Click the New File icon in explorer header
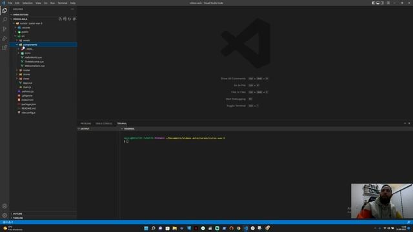This screenshot has width=413, height=232. click(60, 19)
